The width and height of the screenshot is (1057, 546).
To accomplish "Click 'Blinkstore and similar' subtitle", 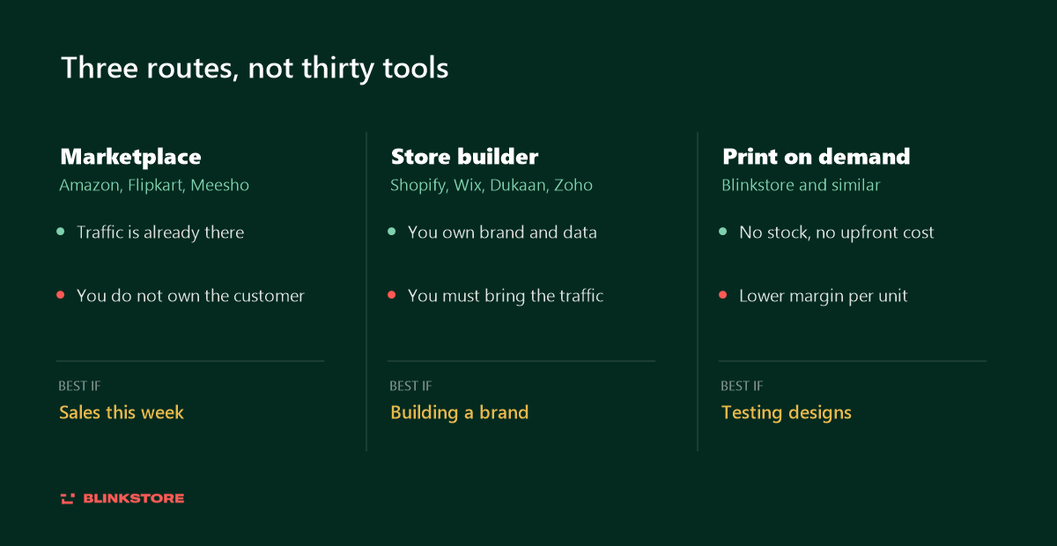I will pos(801,186).
